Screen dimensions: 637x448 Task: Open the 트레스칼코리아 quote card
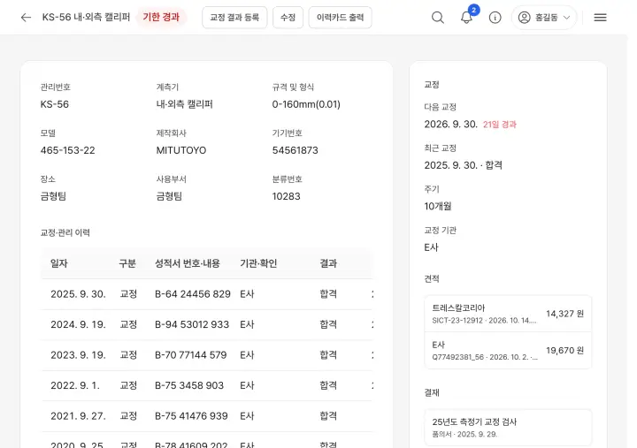pos(508,314)
